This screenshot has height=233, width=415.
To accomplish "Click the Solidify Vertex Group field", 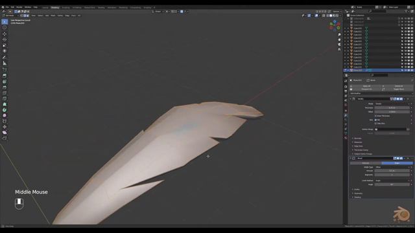I will pyautogui.click(x=390, y=129).
